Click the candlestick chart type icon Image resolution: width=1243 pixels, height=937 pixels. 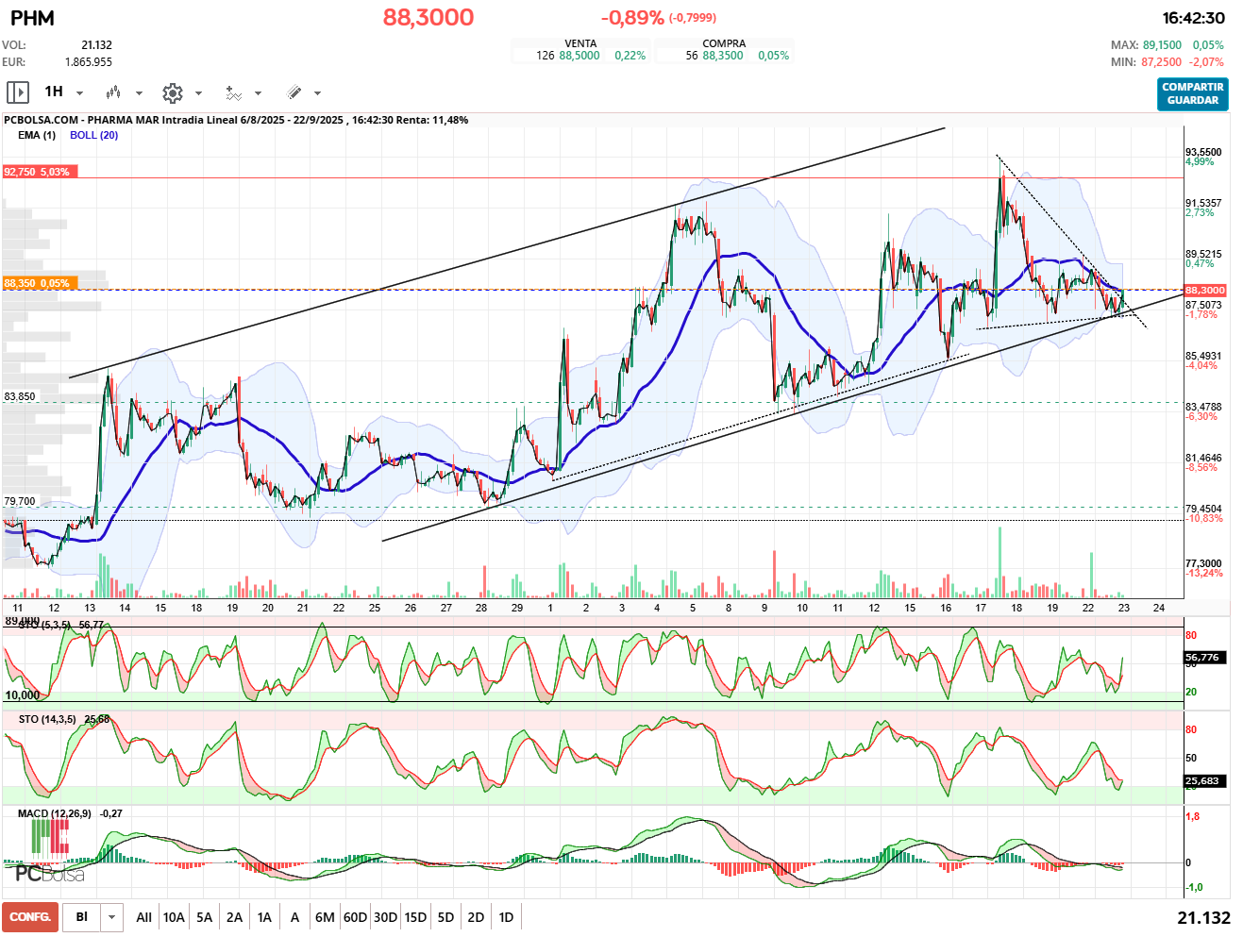[113, 92]
